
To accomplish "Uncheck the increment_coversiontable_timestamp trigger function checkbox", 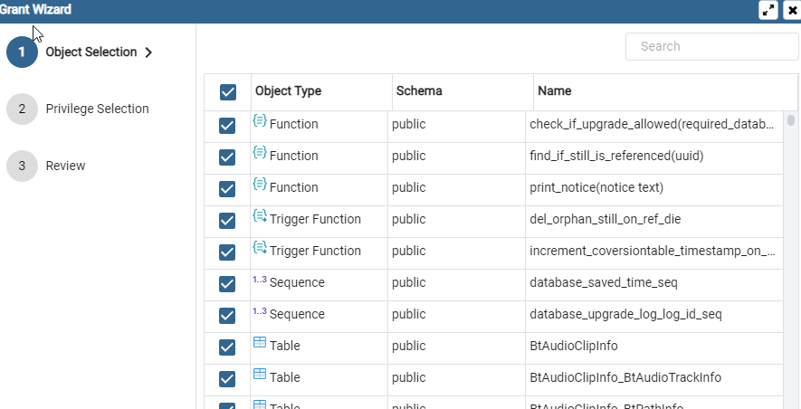I will coord(228,252).
